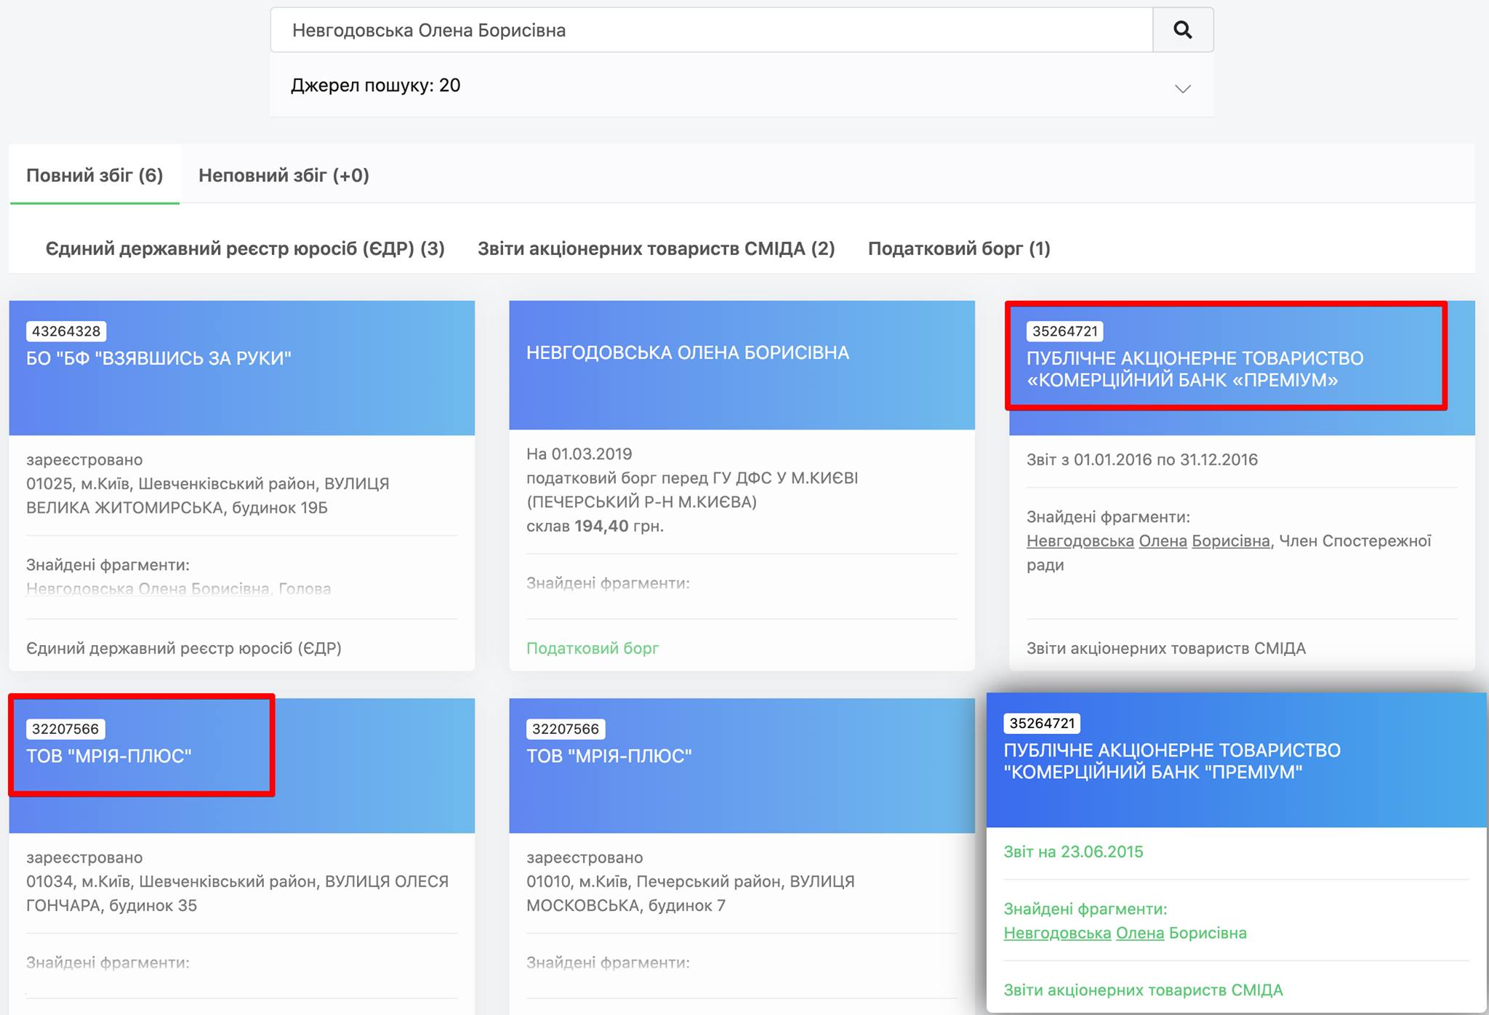Image resolution: width=1489 pixels, height=1015 pixels.
Task: Click the underlined Невгодовська fragment, Член Спостережної ради
Action: (1080, 541)
